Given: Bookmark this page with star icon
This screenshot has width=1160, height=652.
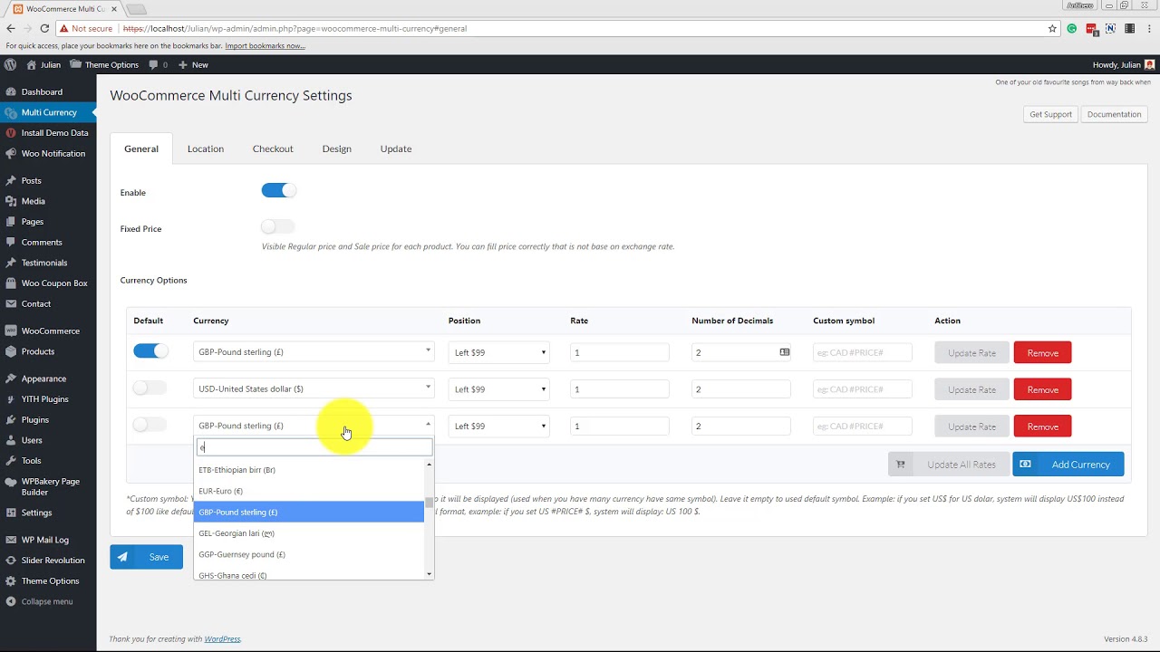Looking at the screenshot, I should (1052, 28).
